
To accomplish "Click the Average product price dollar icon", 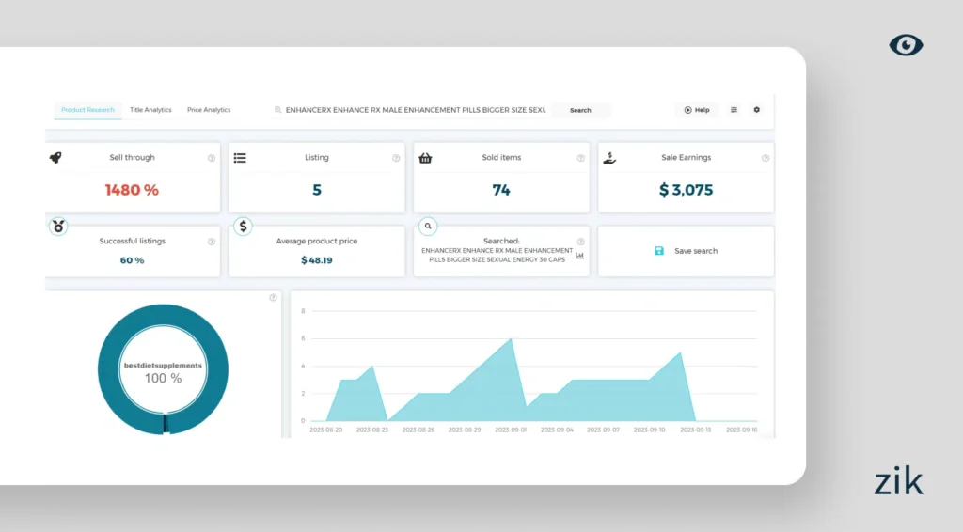I will tap(244, 227).
